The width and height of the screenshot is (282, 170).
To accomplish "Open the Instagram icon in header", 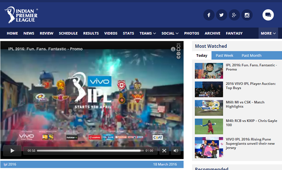I will (247, 15).
